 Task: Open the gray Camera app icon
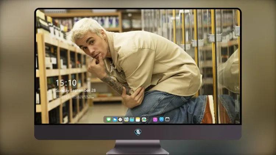[167, 119]
